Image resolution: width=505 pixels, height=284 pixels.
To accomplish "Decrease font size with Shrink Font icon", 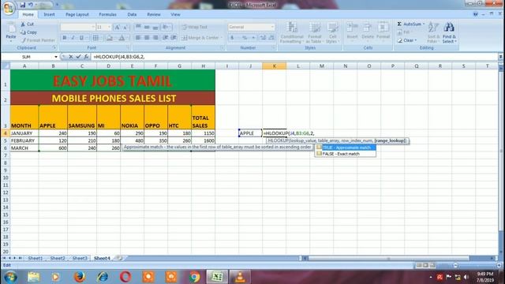I will pyautogui.click(x=125, y=27).
